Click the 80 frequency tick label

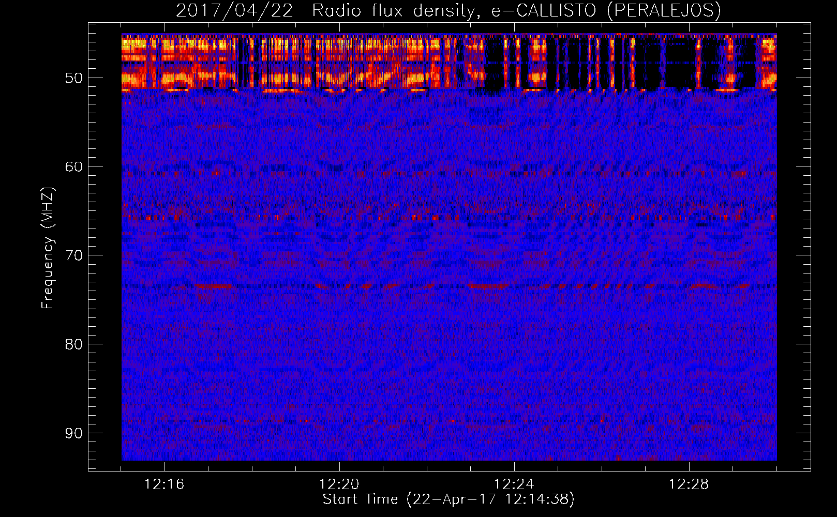tap(73, 344)
